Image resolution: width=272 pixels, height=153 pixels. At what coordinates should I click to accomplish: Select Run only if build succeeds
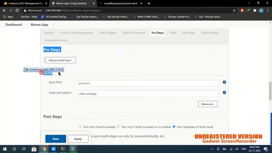pos(80,127)
